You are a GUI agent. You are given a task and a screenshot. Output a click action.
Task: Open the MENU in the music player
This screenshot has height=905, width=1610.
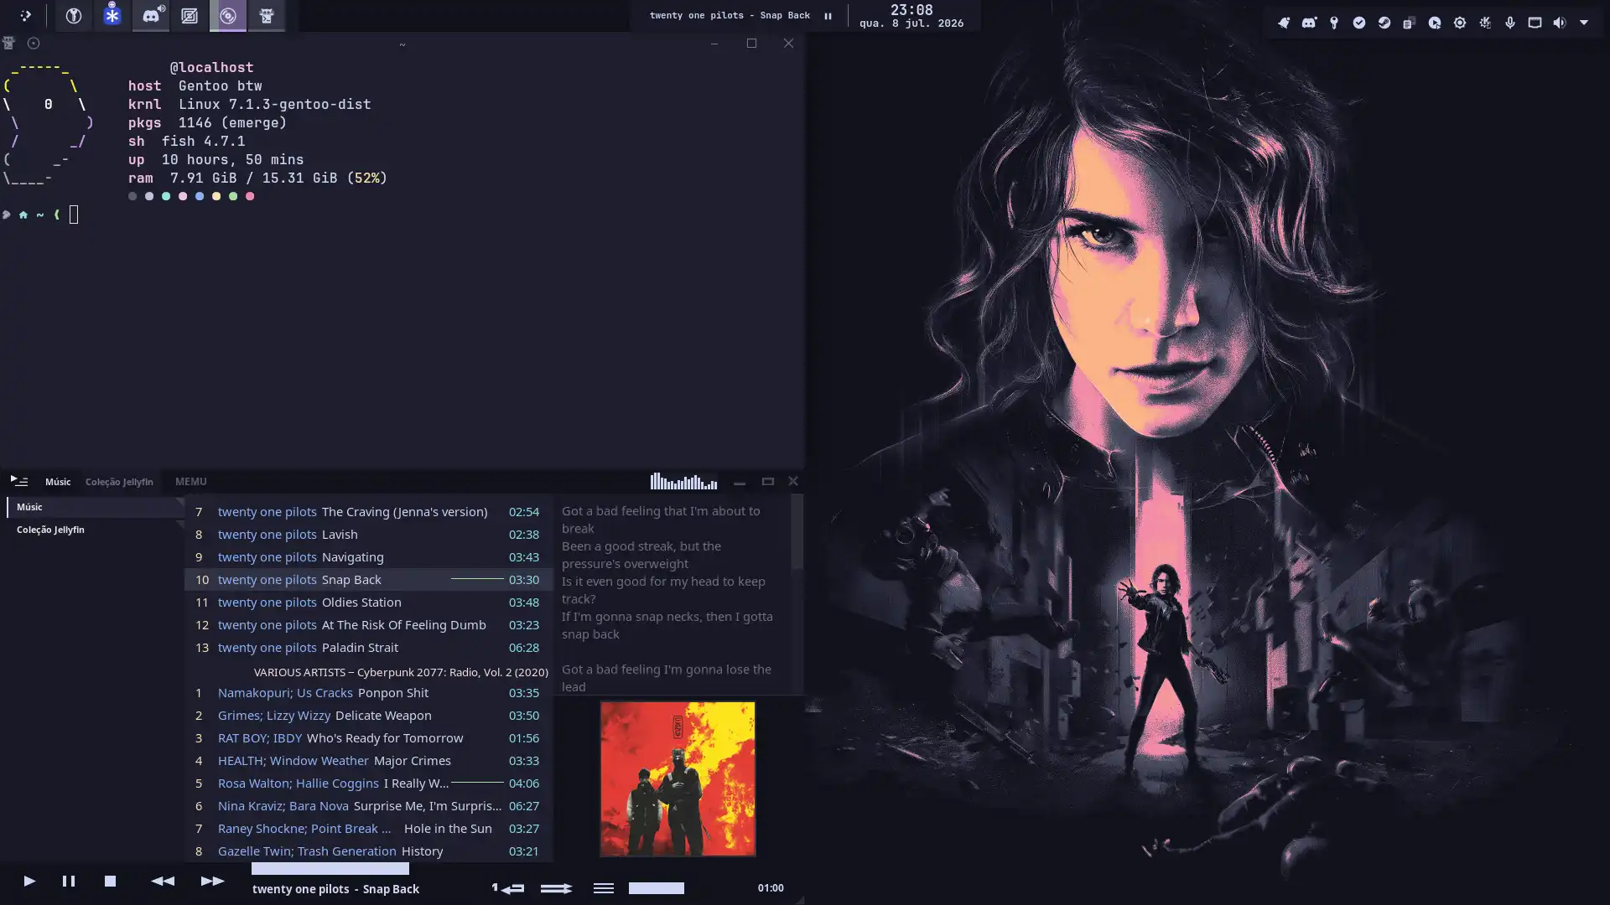pos(190,482)
